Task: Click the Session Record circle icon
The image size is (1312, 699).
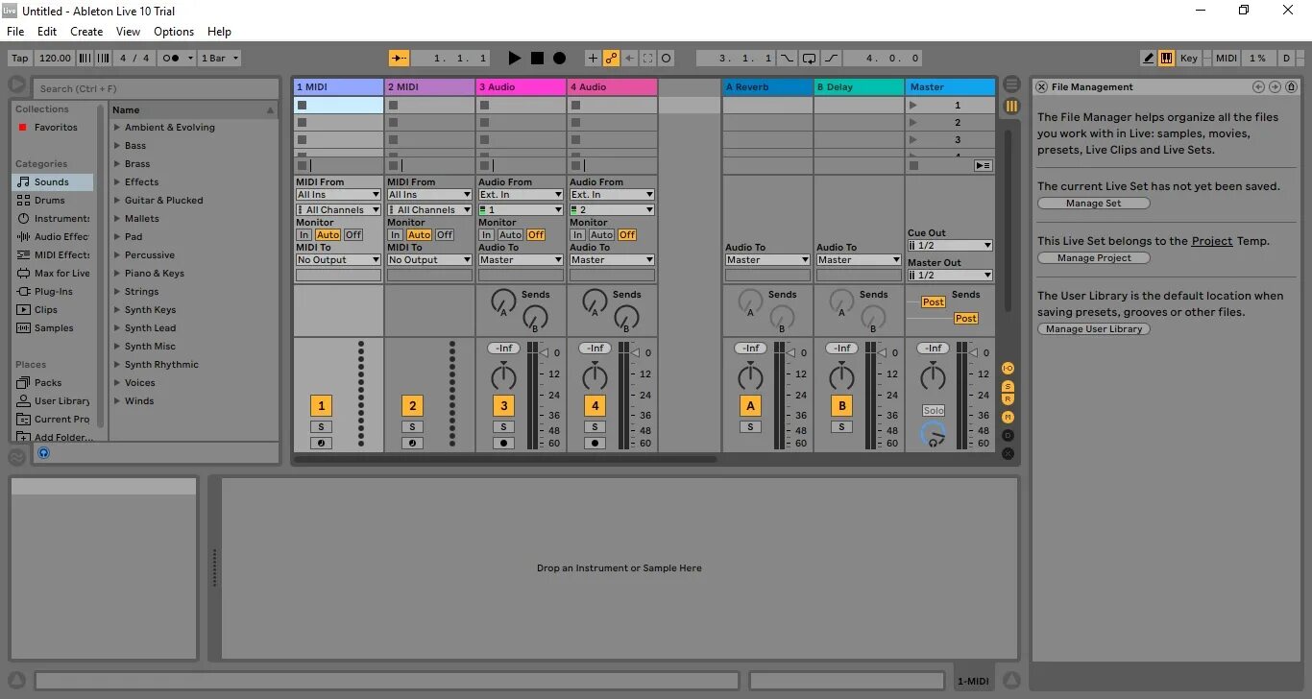Action: [x=667, y=59]
